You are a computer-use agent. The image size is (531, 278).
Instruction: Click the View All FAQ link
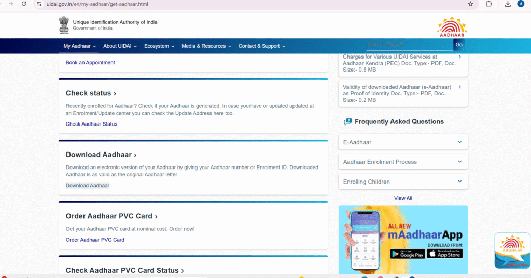tap(403, 198)
